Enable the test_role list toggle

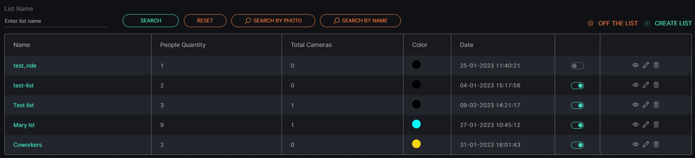tap(577, 66)
